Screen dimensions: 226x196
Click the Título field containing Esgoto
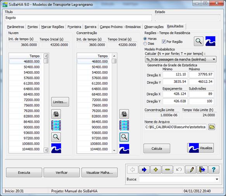(78, 18)
